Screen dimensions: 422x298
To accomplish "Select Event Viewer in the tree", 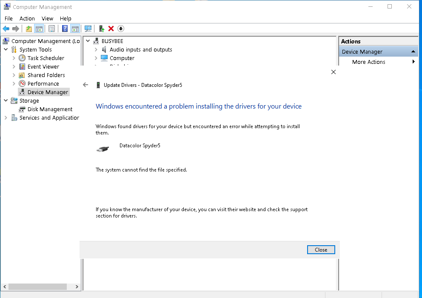I will pos(43,66).
